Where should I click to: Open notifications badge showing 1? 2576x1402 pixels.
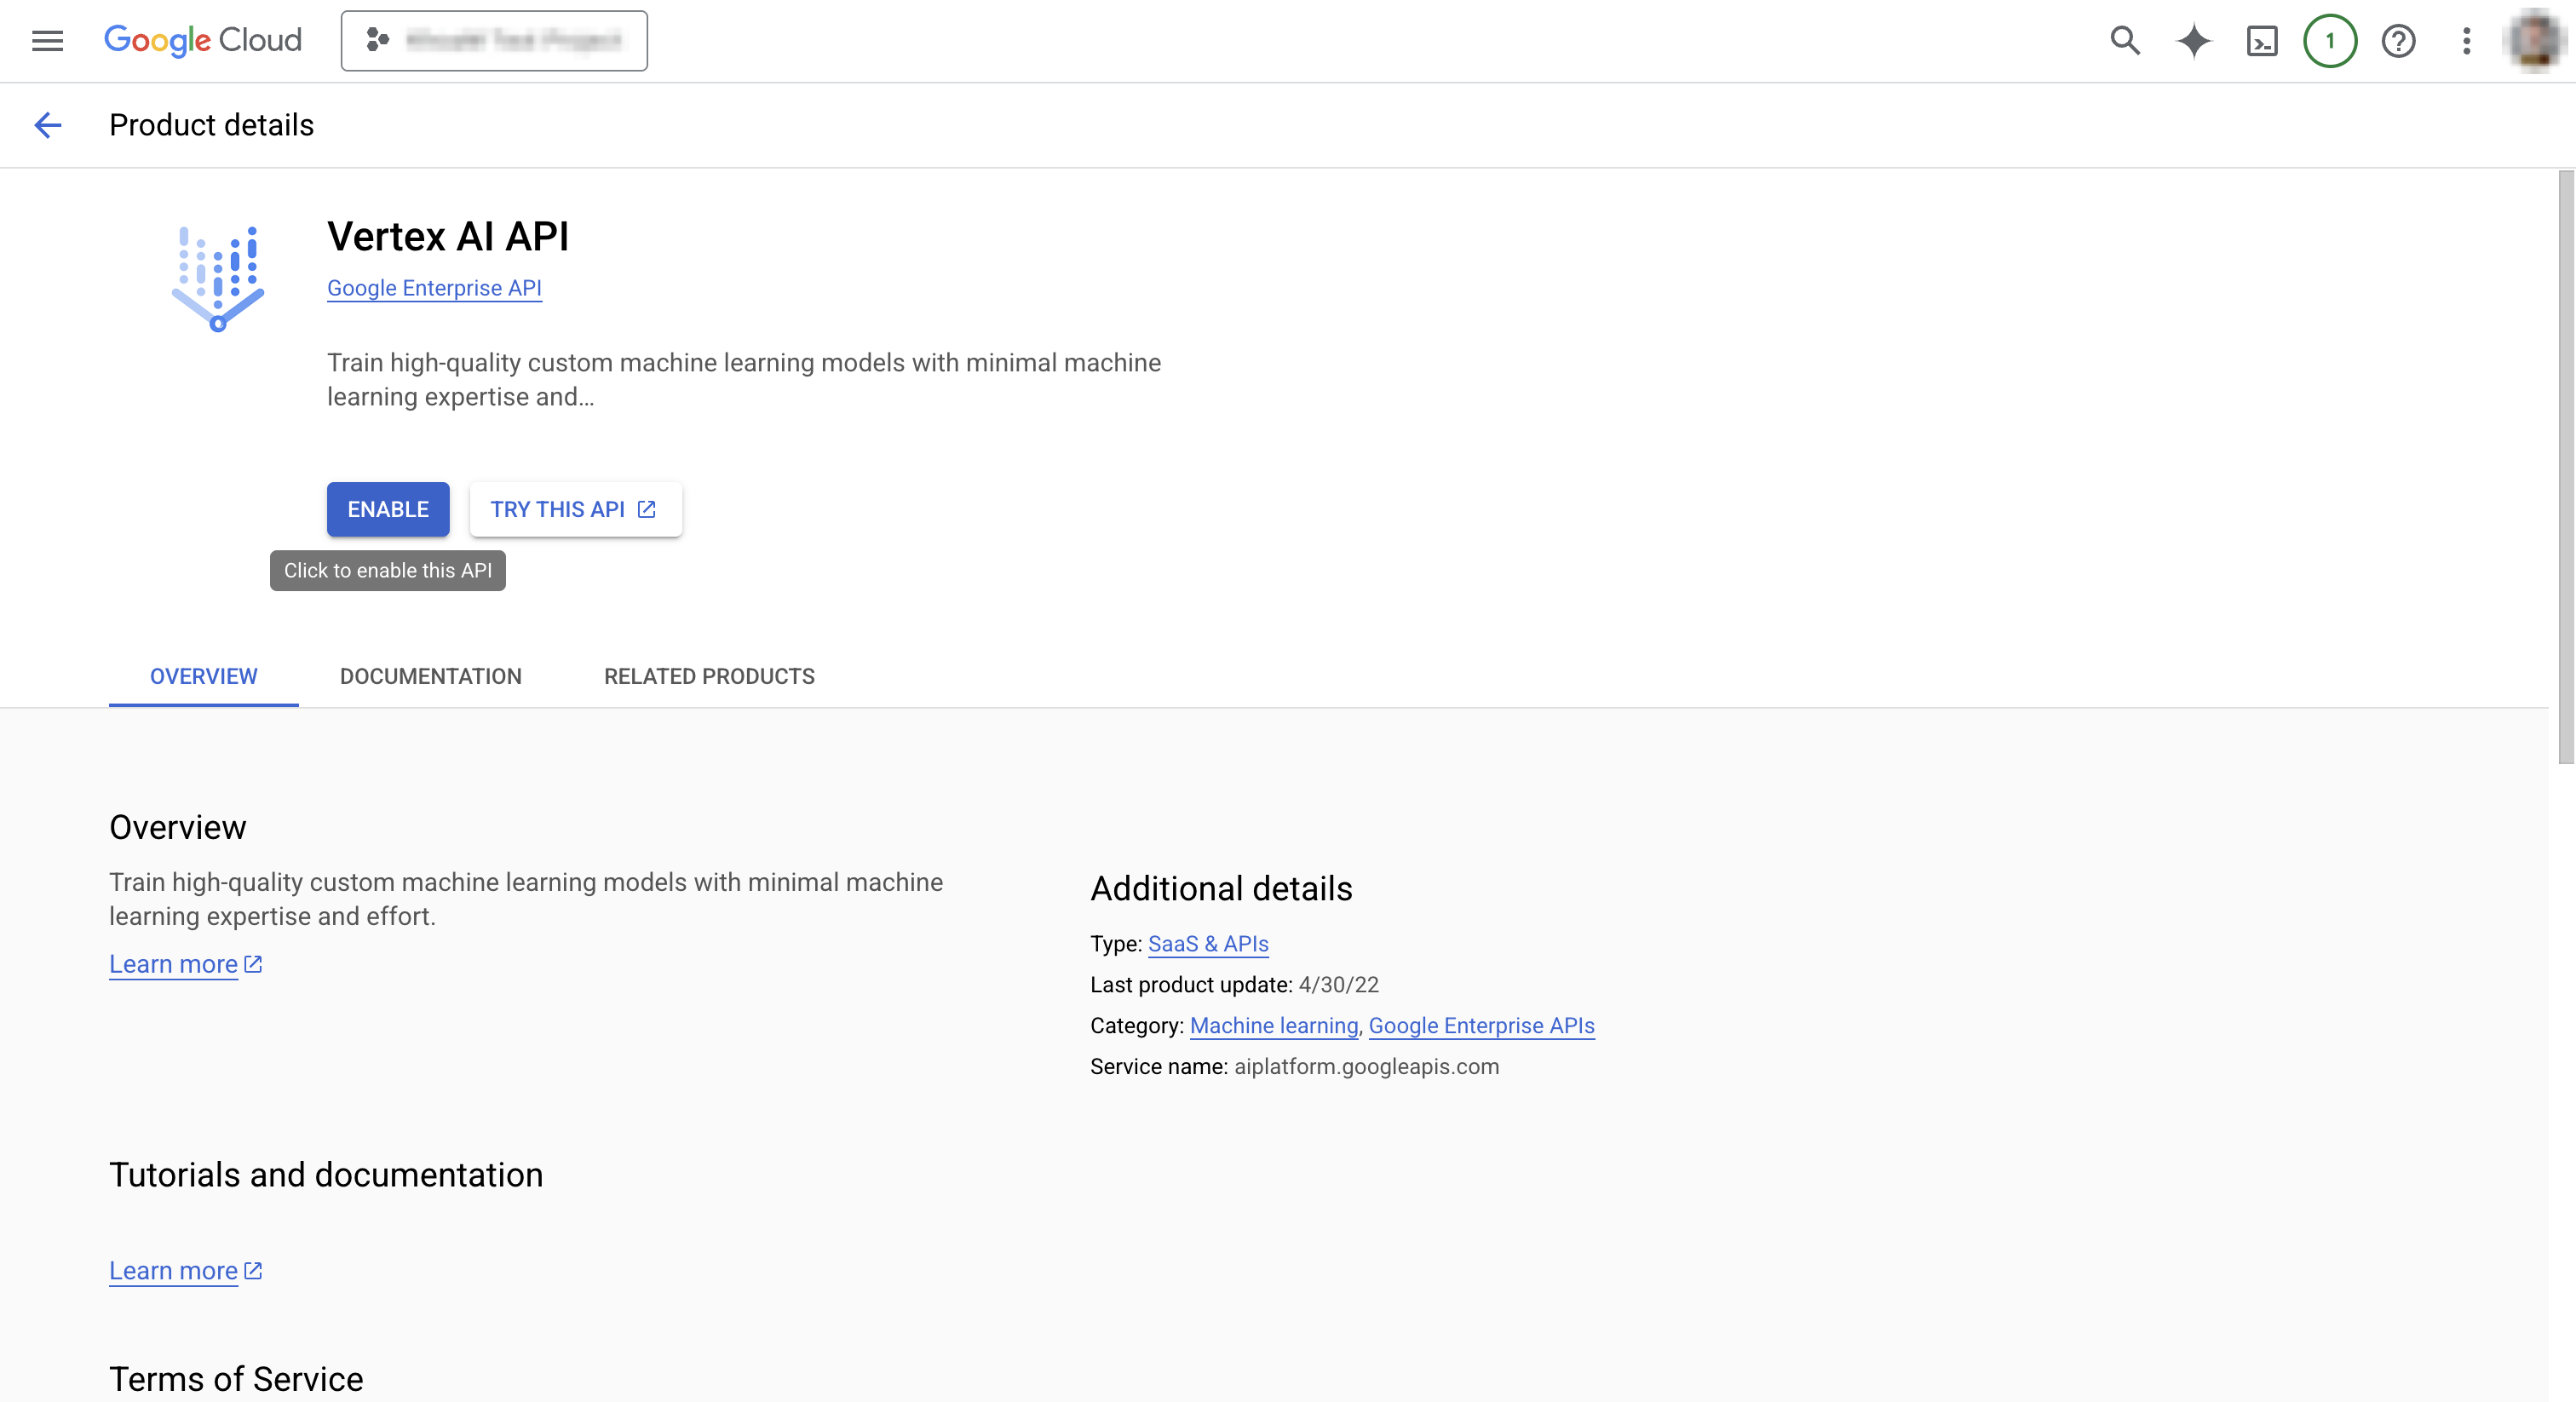(x=2330, y=41)
